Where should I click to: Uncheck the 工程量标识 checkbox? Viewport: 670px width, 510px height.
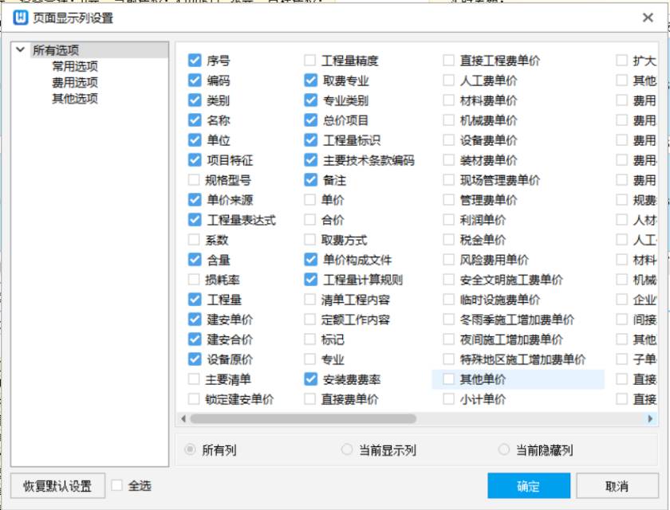coord(310,140)
